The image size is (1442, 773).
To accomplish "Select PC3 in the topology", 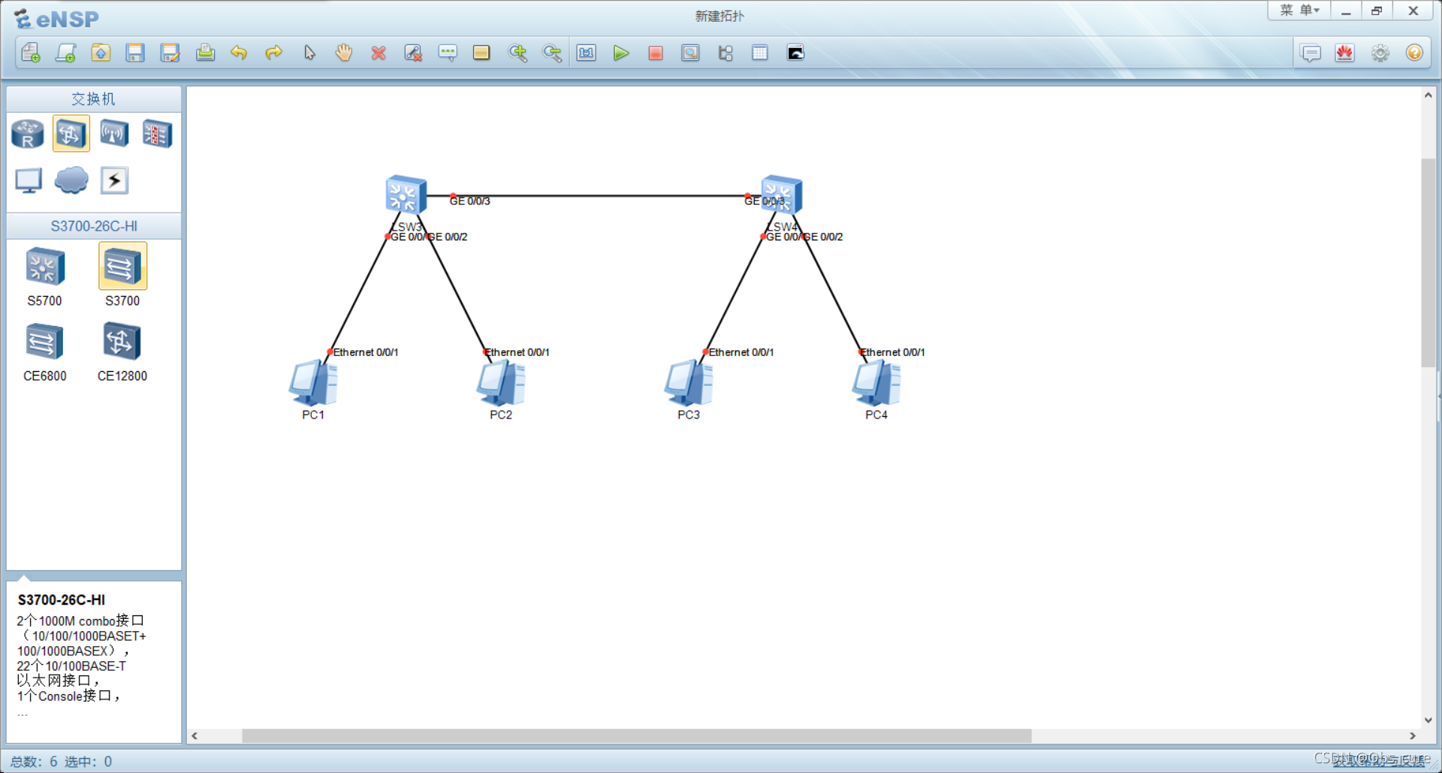I will tap(689, 383).
